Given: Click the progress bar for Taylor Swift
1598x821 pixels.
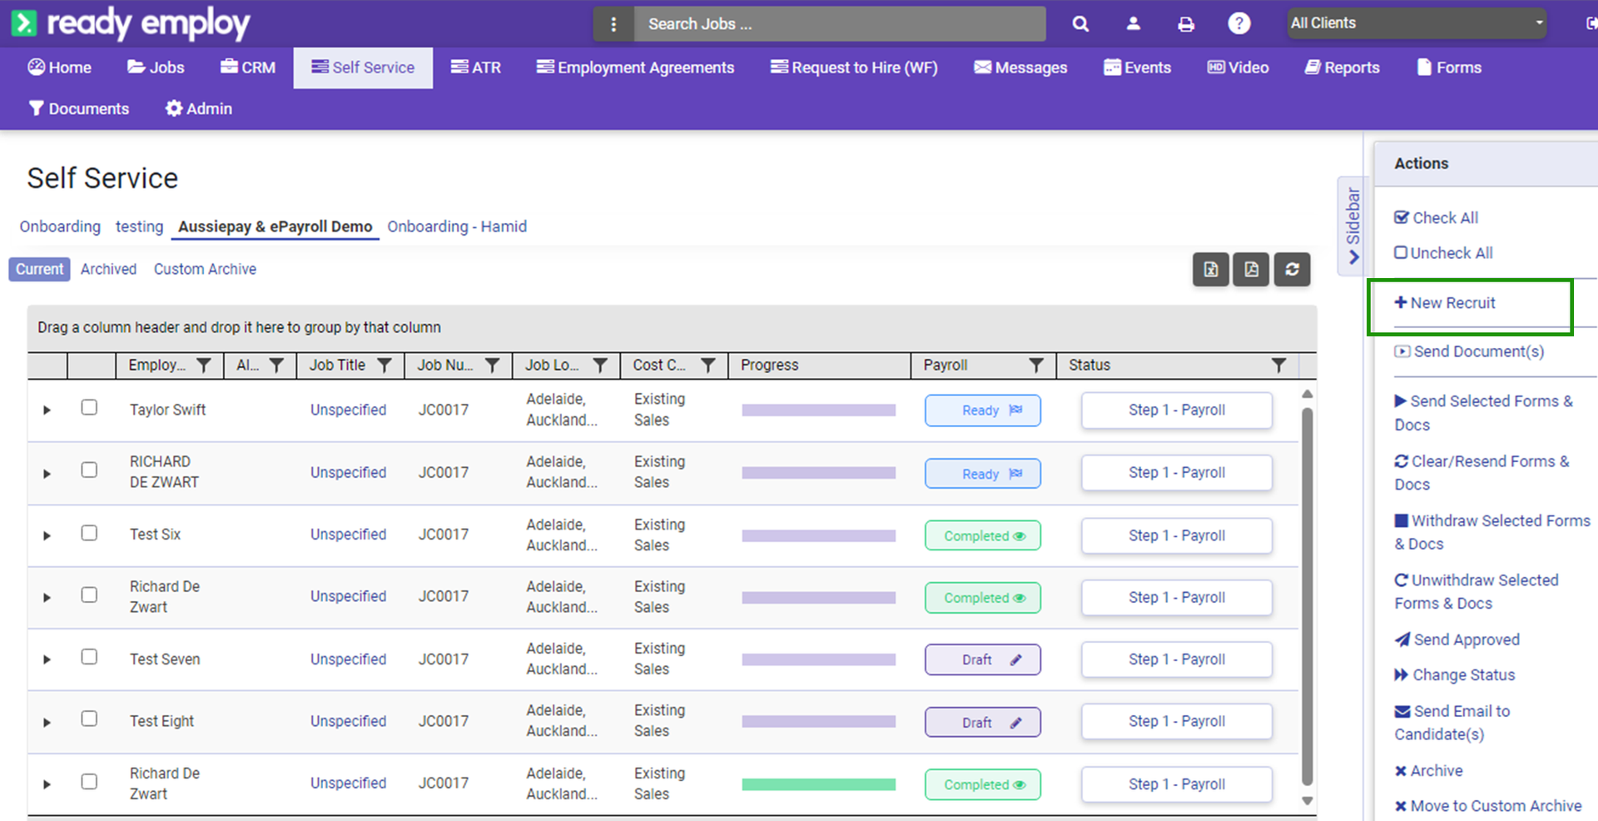Looking at the screenshot, I should [x=819, y=410].
